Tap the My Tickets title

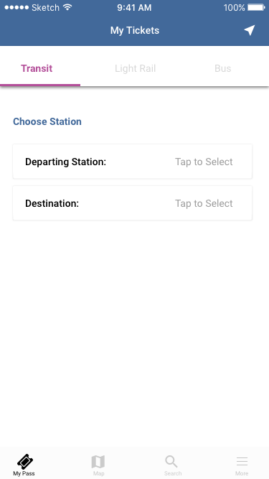(x=135, y=31)
